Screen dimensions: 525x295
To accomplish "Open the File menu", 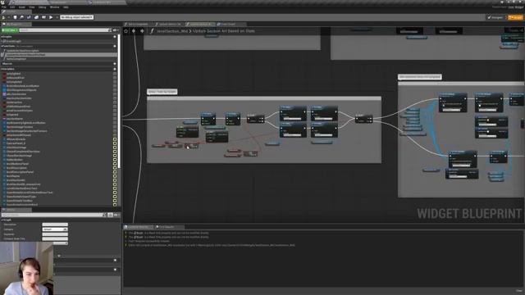I will pos(4,7).
